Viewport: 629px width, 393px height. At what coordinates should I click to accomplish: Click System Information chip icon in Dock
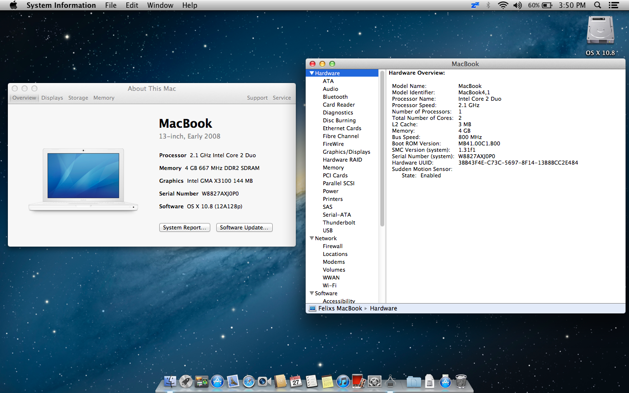point(390,381)
